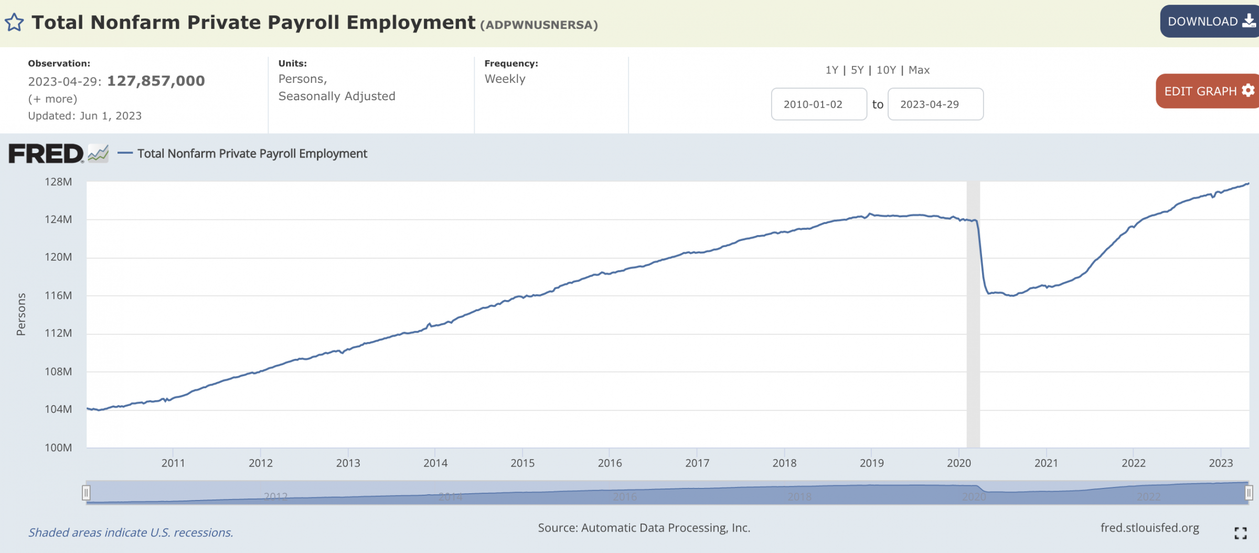Click the 128M y-axis label
1259x553 pixels.
pyautogui.click(x=58, y=182)
